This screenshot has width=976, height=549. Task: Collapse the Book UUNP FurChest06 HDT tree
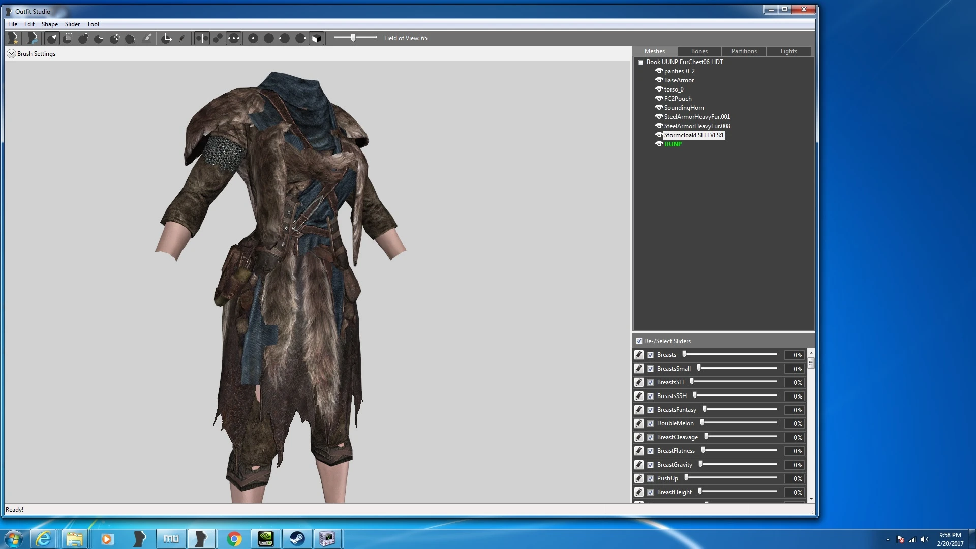click(640, 63)
